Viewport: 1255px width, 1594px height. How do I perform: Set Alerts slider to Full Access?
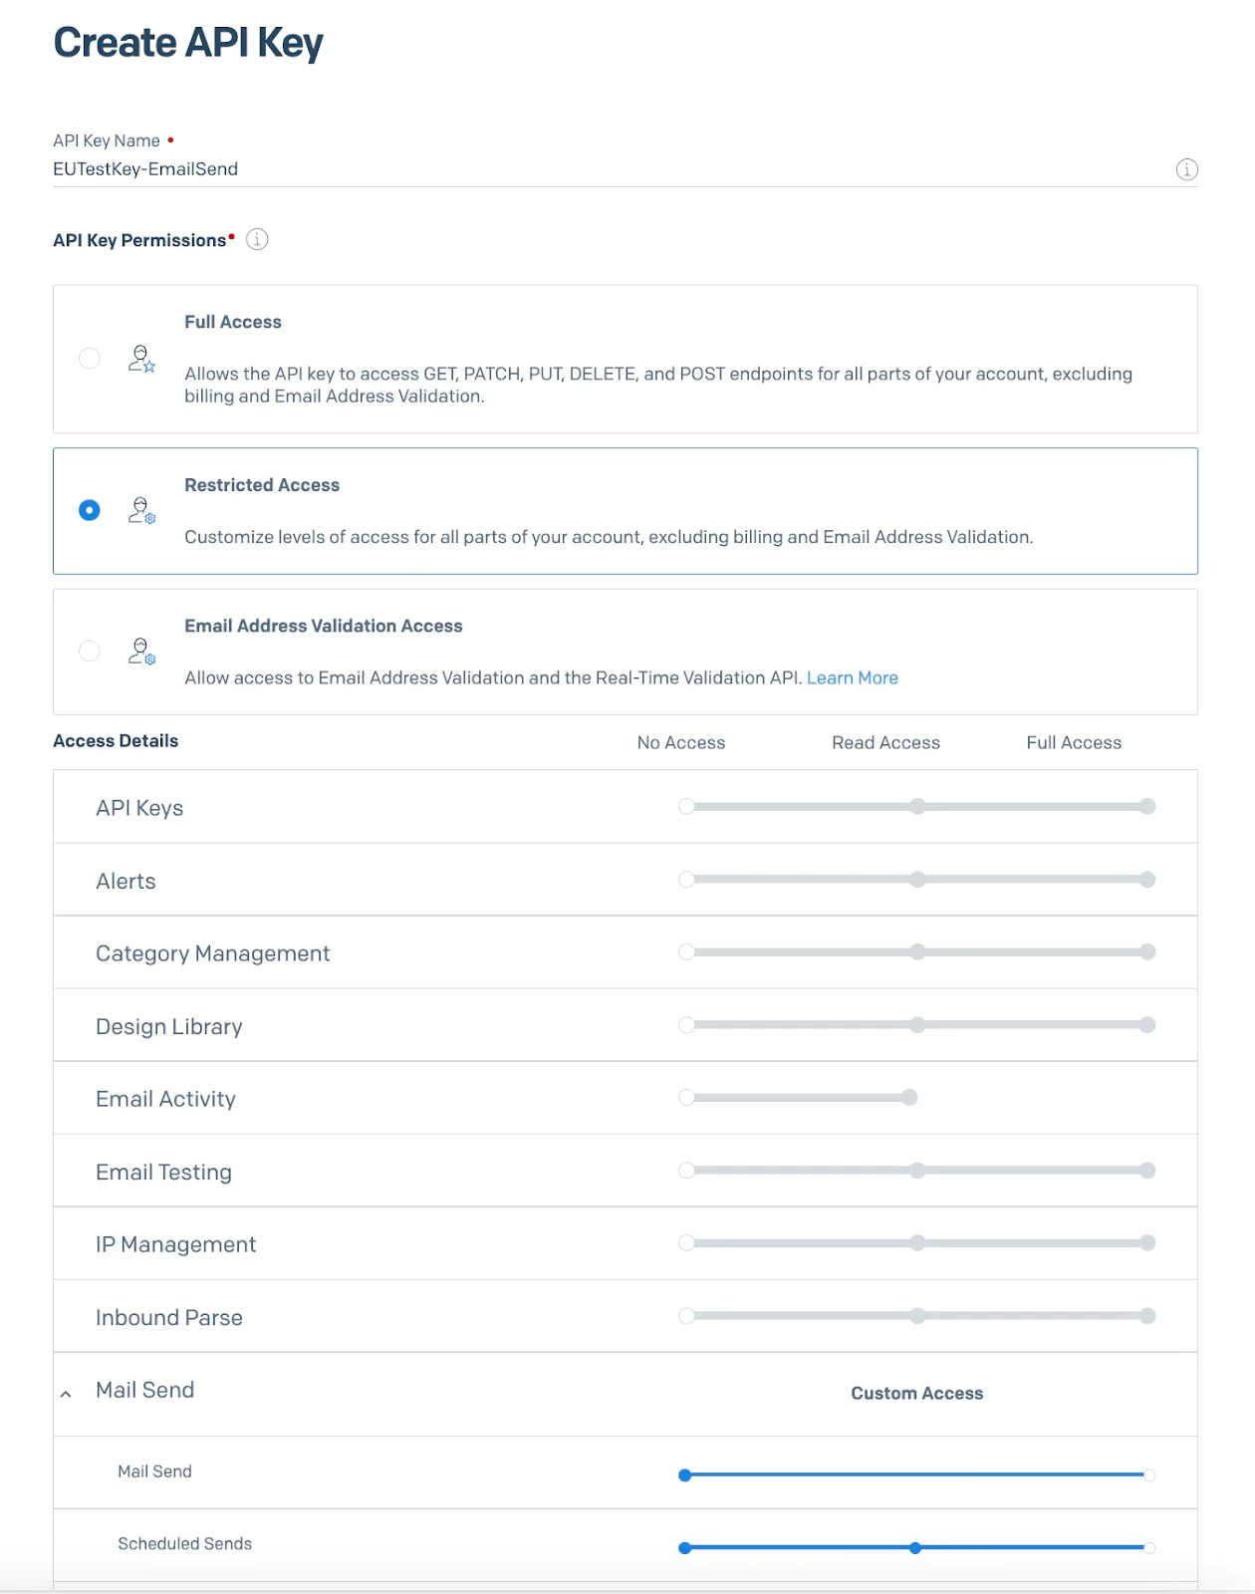(x=1147, y=879)
